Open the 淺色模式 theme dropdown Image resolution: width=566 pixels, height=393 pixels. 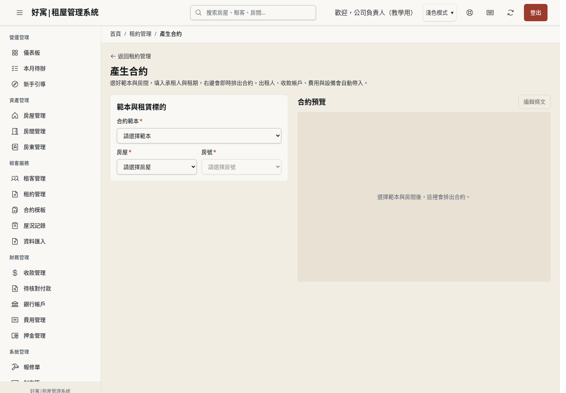tap(439, 13)
